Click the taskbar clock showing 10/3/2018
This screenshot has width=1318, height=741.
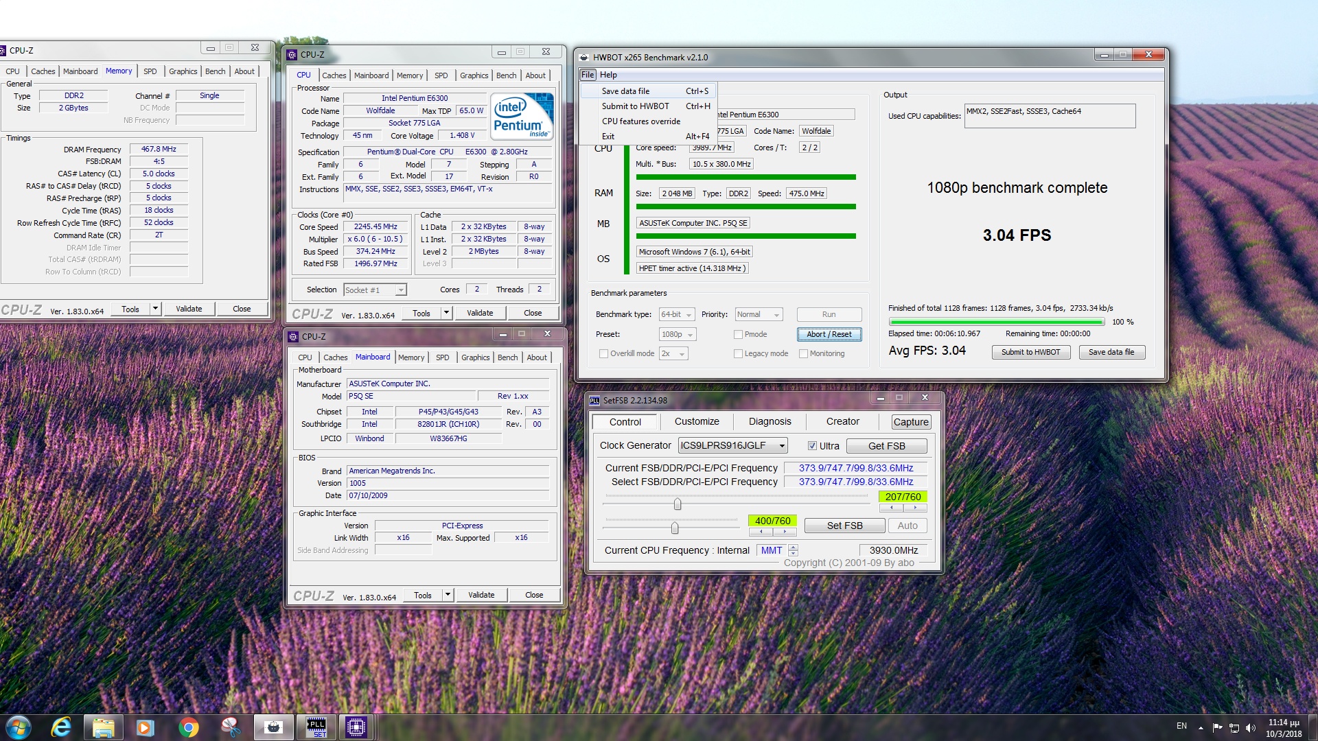point(1284,728)
